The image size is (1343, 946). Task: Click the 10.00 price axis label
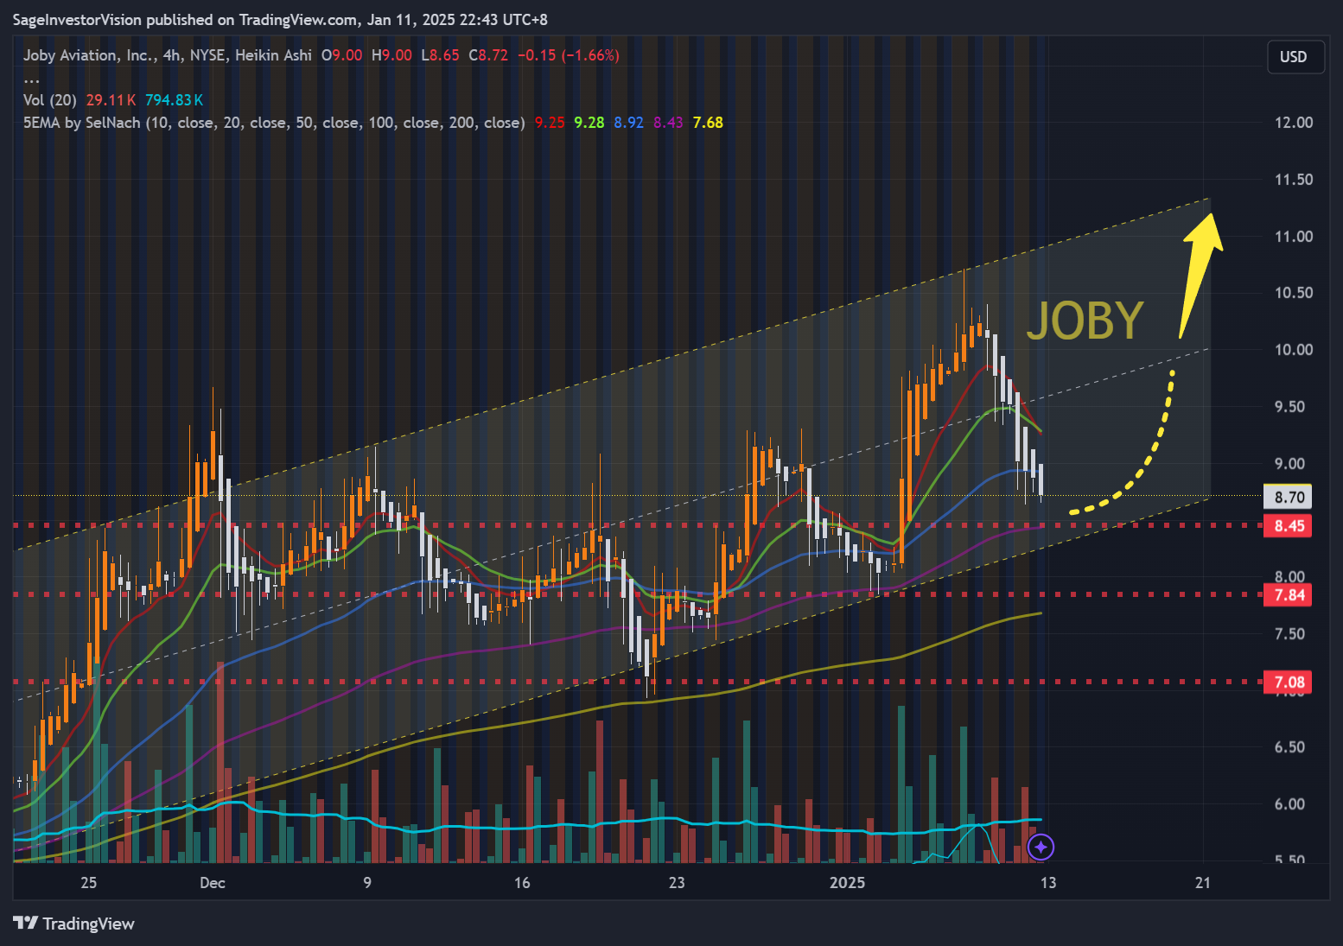(1294, 350)
